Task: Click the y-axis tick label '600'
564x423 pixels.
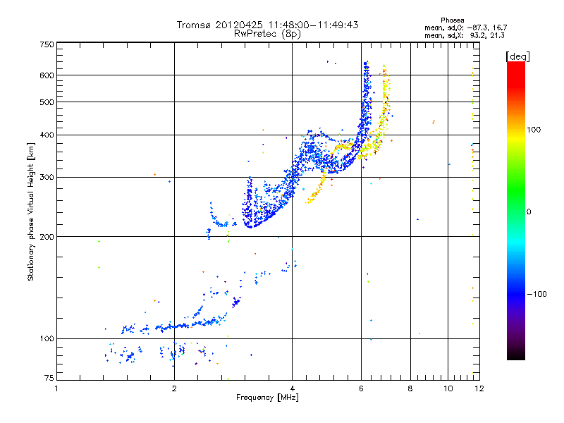Action: 47,75
